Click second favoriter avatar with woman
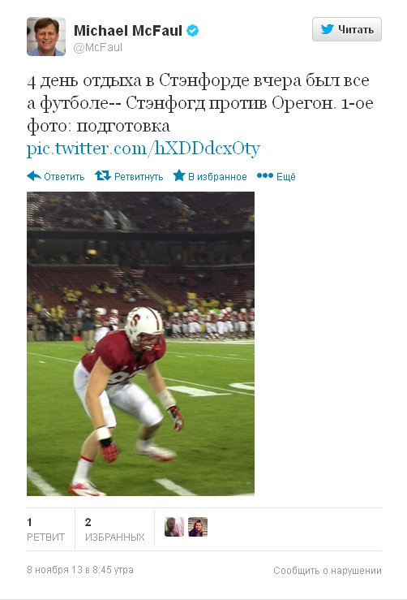This screenshot has width=407, height=600. pos(198,527)
